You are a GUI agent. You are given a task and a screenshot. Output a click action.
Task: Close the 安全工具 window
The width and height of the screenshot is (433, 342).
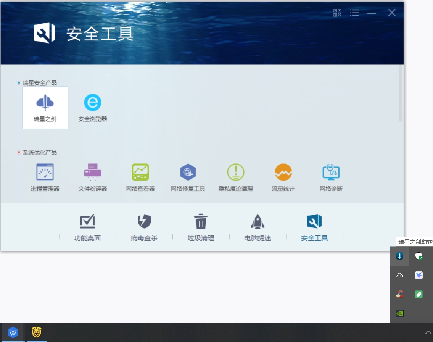(392, 13)
